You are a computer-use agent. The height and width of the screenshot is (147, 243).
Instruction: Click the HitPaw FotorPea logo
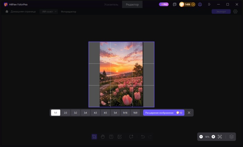6,4
